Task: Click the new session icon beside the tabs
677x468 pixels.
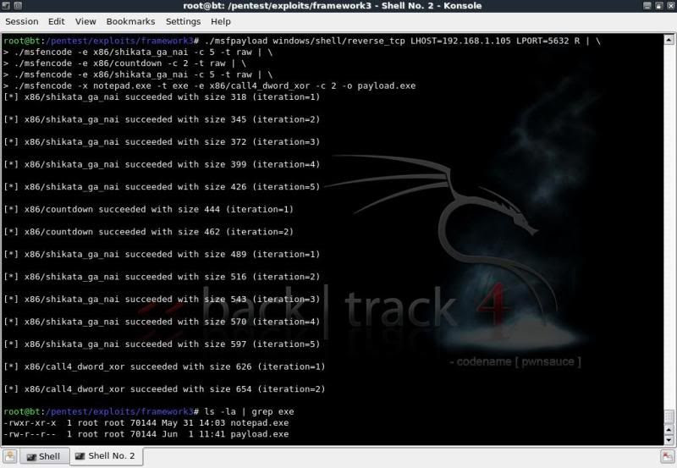Action: 10,456
